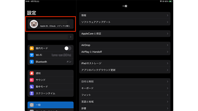This screenshot has height=111, width=198.
Task: Select サウンド in the sidebar
Action: click(50, 80)
